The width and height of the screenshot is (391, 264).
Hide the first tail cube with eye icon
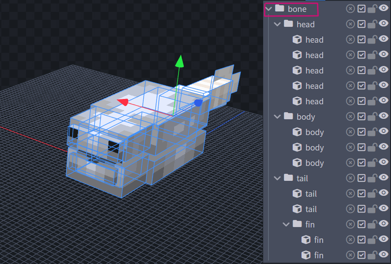click(x=384, y=193)
